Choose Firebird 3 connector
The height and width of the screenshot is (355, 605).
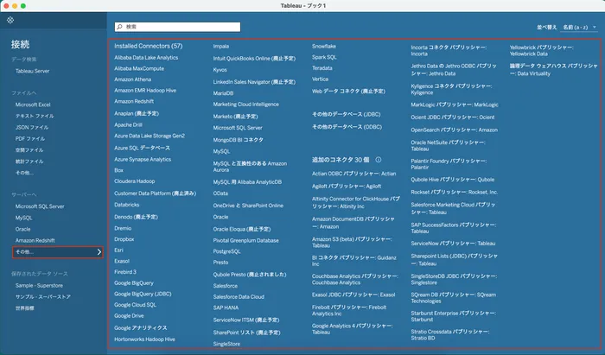125,272
